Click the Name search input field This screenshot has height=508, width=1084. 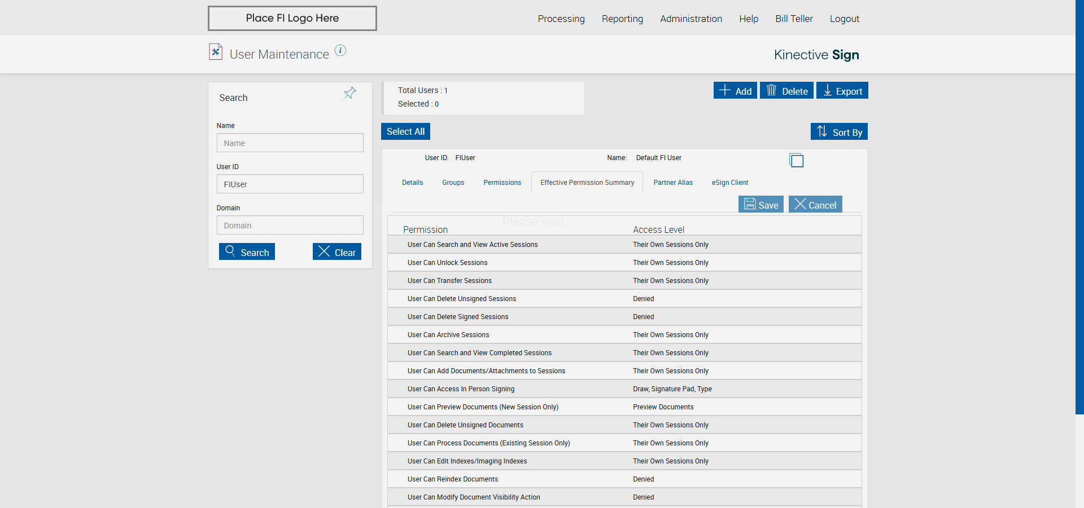click(x=290, y=143)
